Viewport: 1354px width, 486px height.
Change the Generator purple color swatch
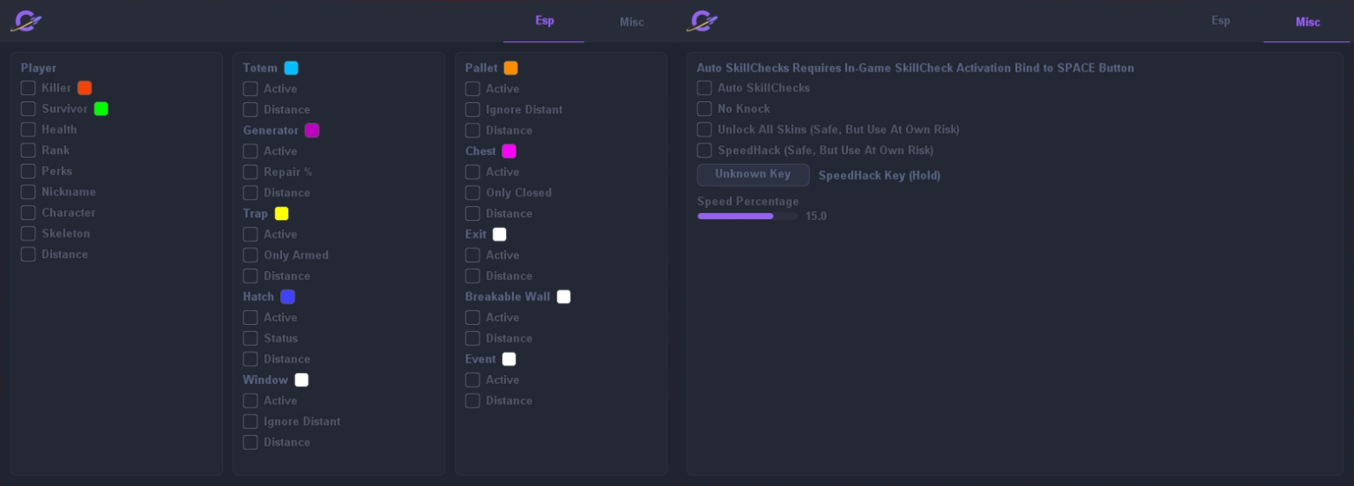(x=312, y=130)
